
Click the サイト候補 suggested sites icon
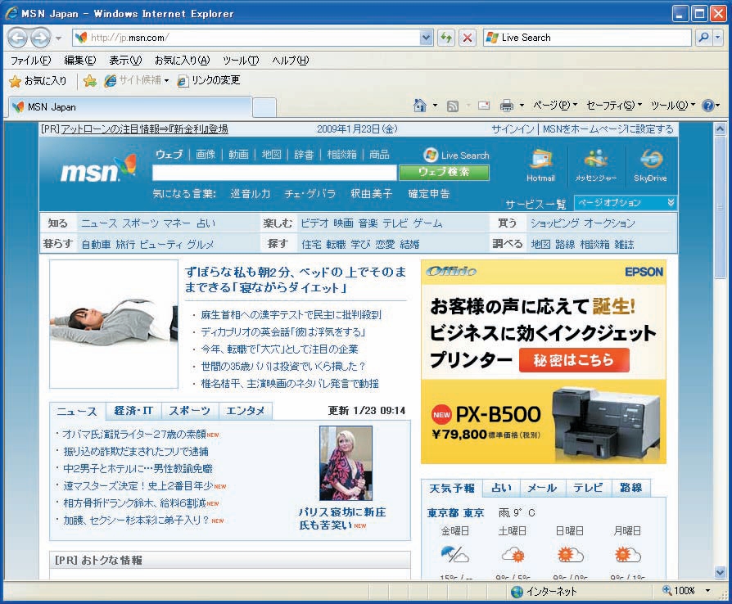(x=111, y=81)
